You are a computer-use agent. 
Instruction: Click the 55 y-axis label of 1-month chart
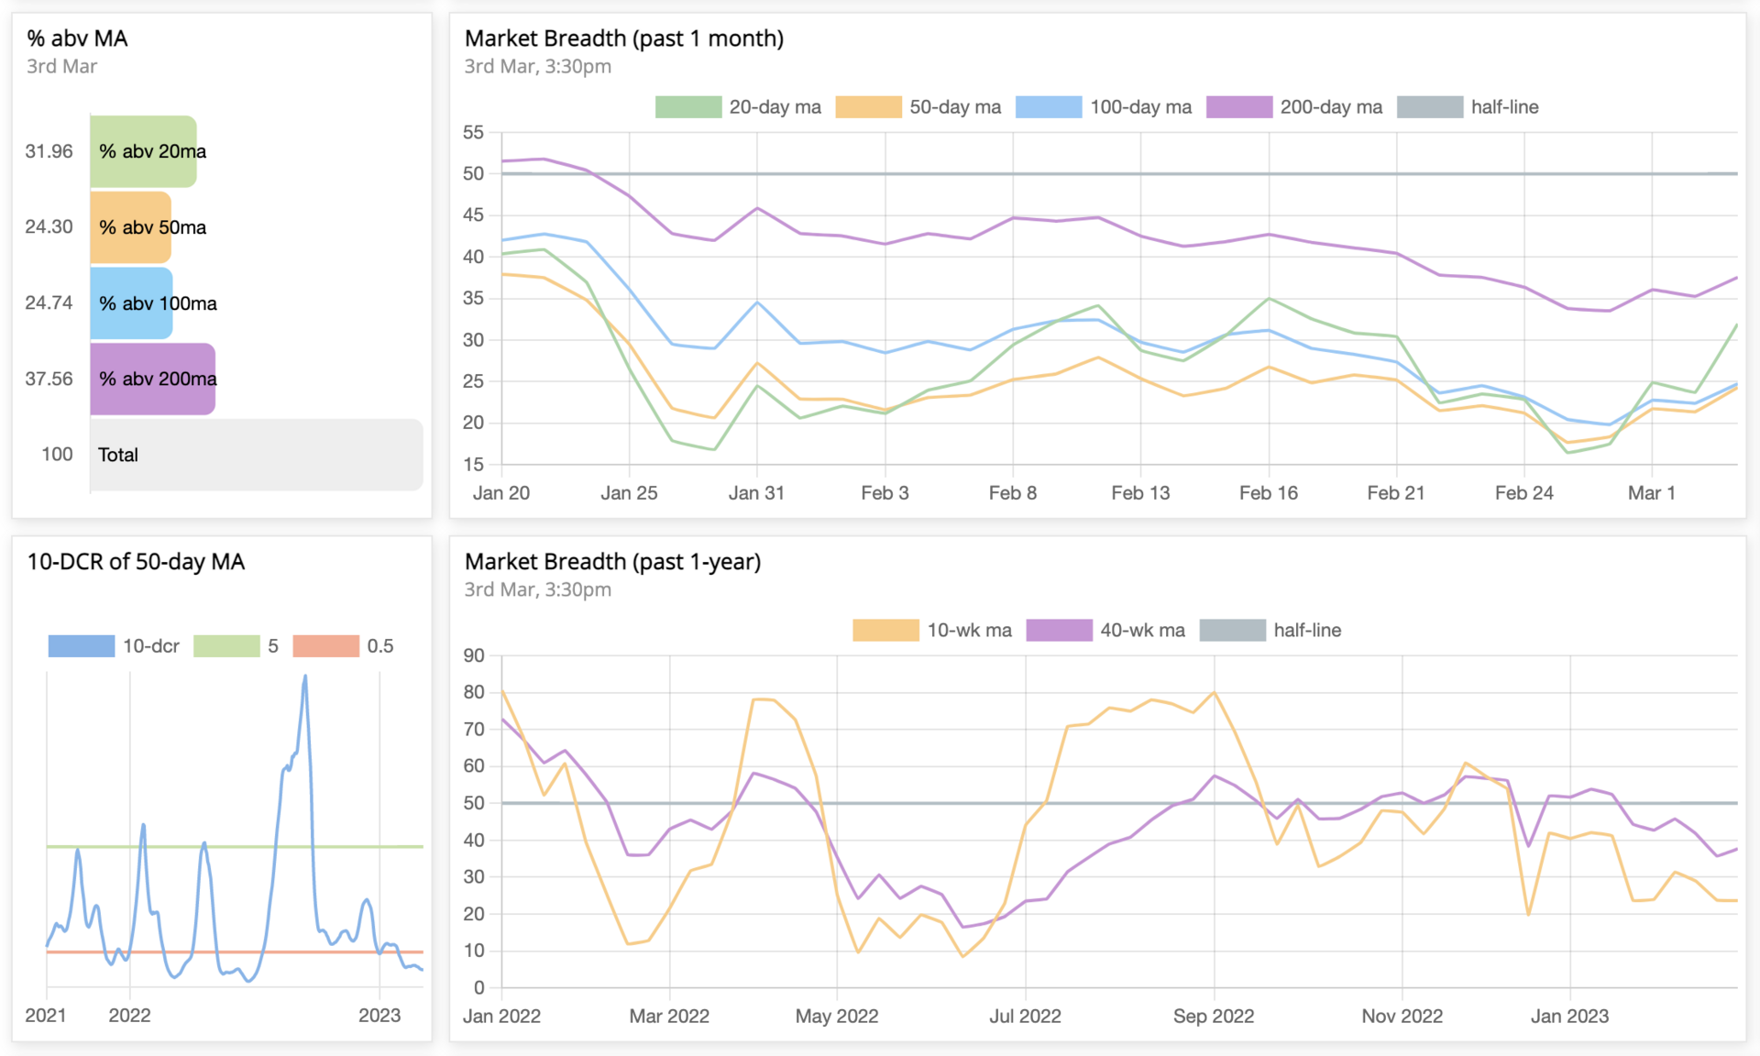coord(473,133)
